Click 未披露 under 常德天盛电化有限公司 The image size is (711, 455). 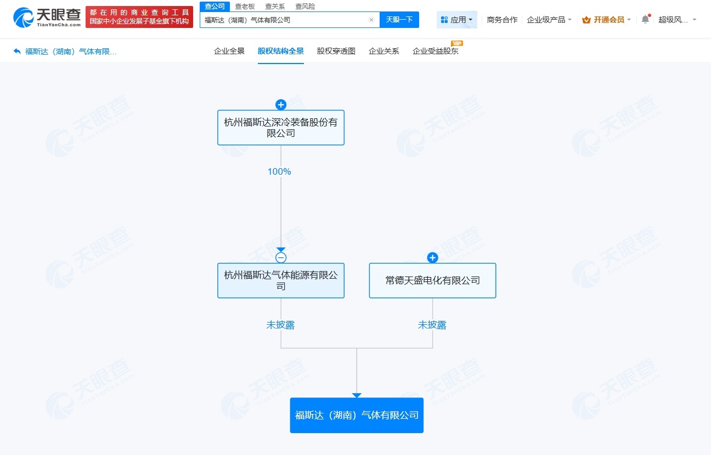(x=432, y=325)
